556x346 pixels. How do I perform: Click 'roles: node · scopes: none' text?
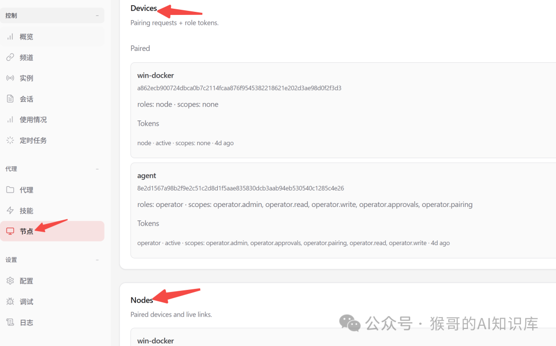[178, 104]
